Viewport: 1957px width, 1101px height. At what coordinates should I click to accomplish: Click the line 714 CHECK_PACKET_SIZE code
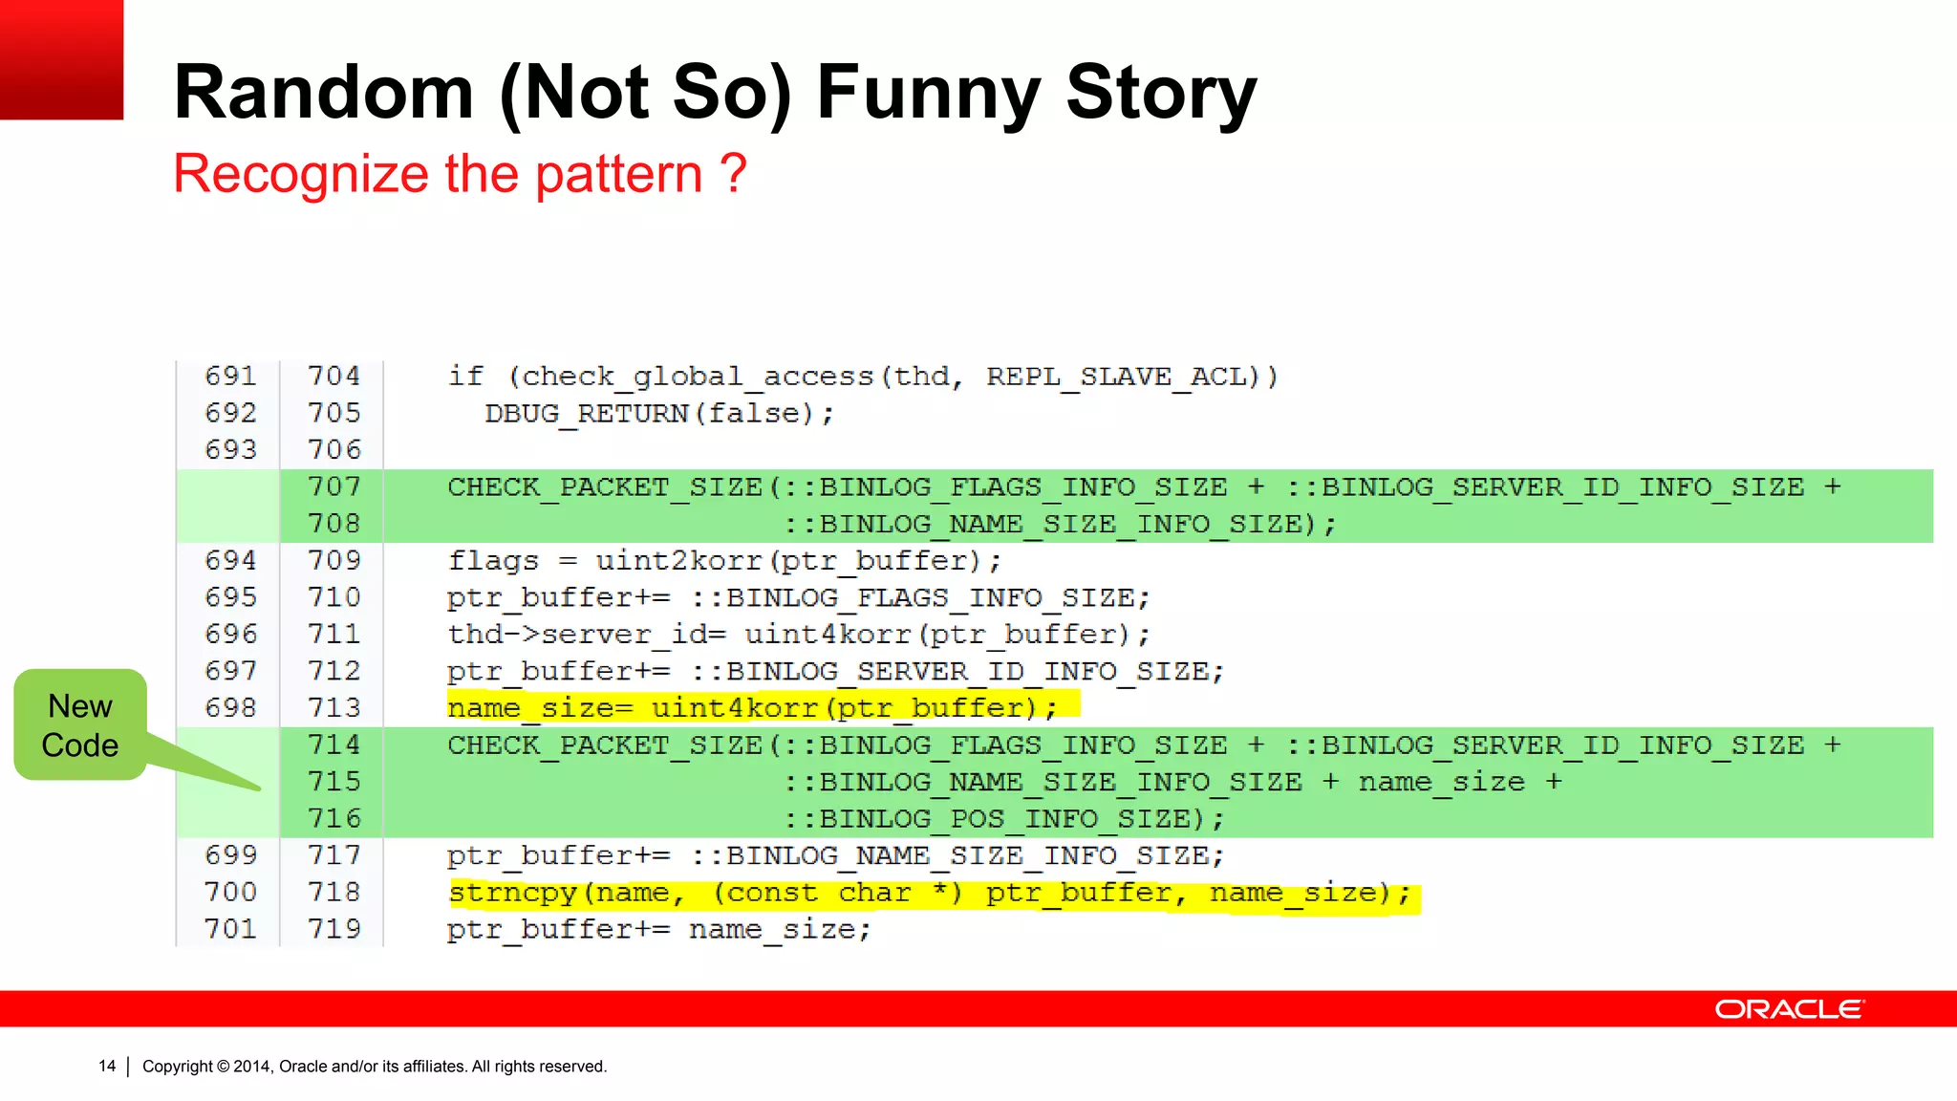(x=1144, y=745)
